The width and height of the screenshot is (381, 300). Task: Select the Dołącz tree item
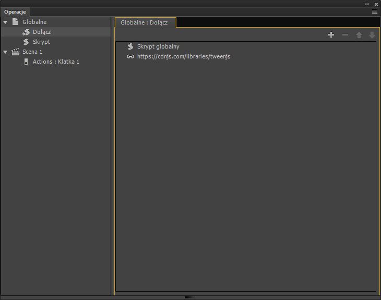[56, 32]
